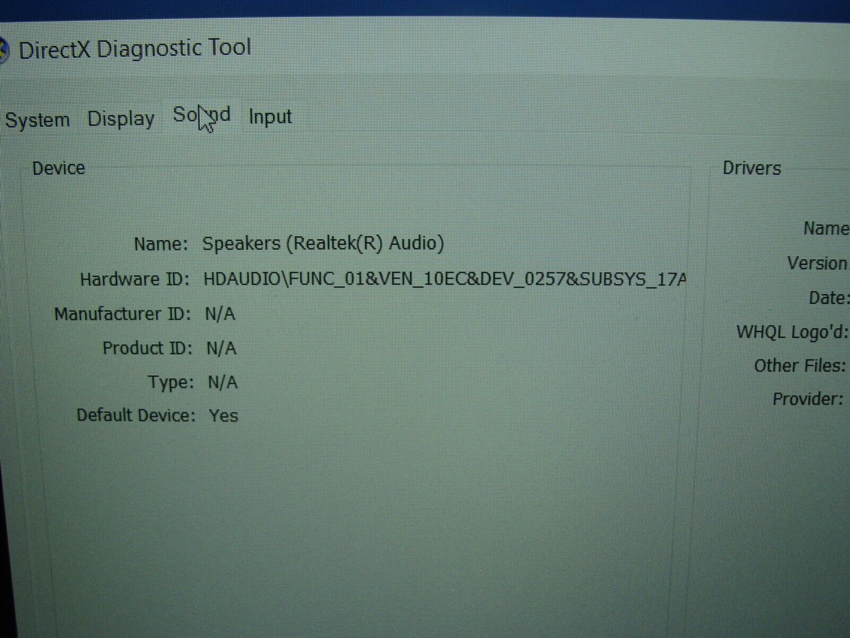Go to the Input tab

click(270, 116)
